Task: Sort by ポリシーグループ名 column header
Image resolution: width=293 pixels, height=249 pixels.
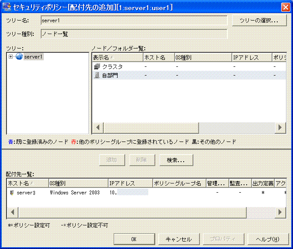Action: [180, 183]
